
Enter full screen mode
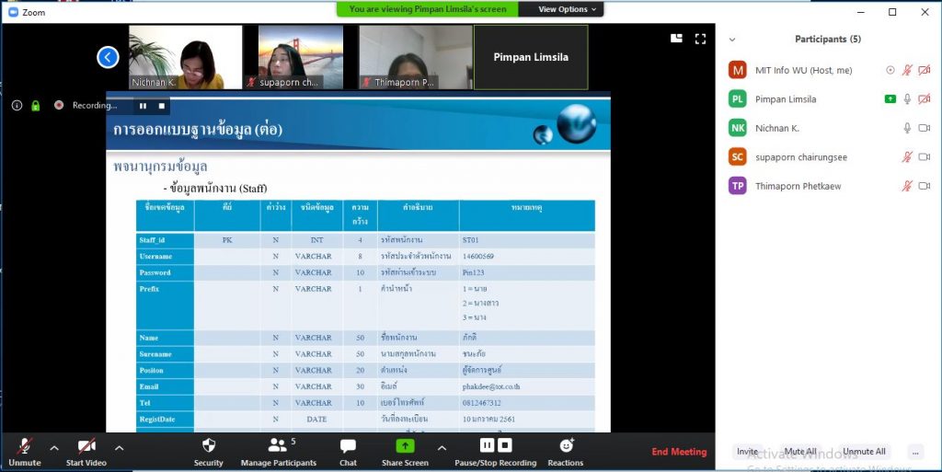(x=700, y=39)
